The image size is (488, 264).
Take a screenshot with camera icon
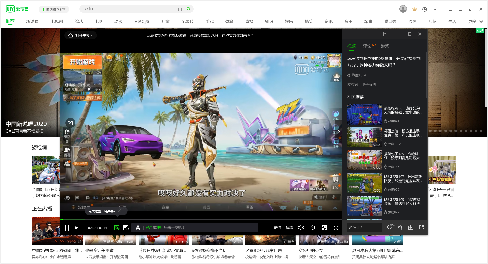[x=70, y=123]
